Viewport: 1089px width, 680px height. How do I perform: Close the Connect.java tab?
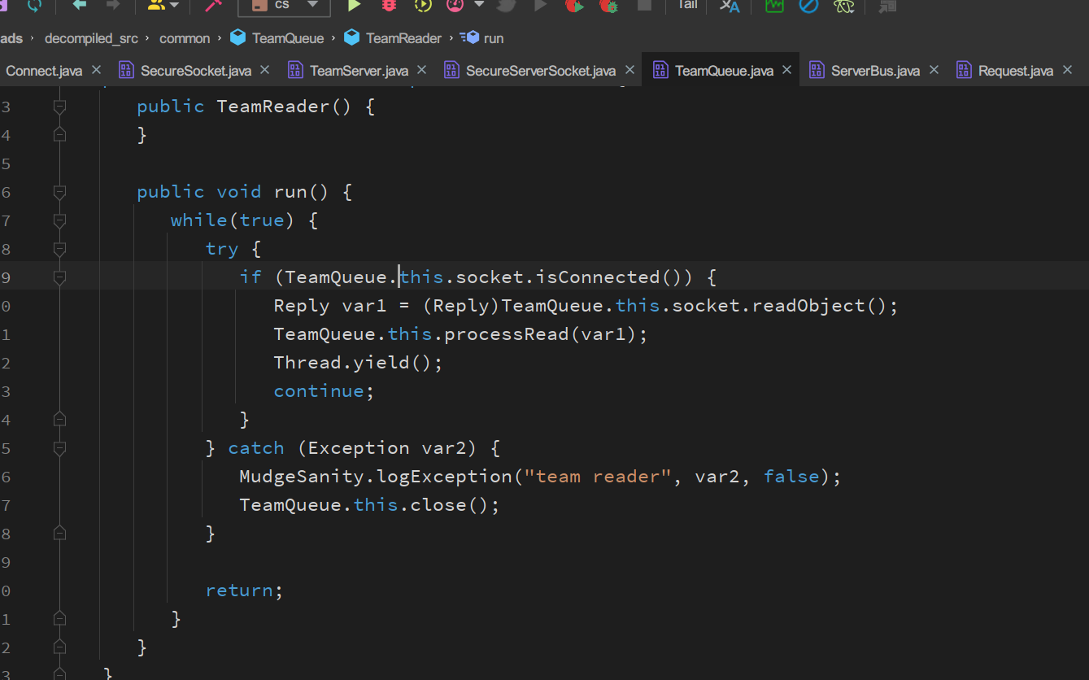coord(96,70)
